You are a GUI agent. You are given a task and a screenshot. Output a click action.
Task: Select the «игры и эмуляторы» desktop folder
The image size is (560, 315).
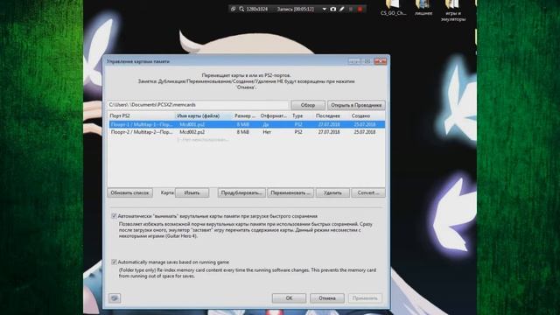[453, 10]
